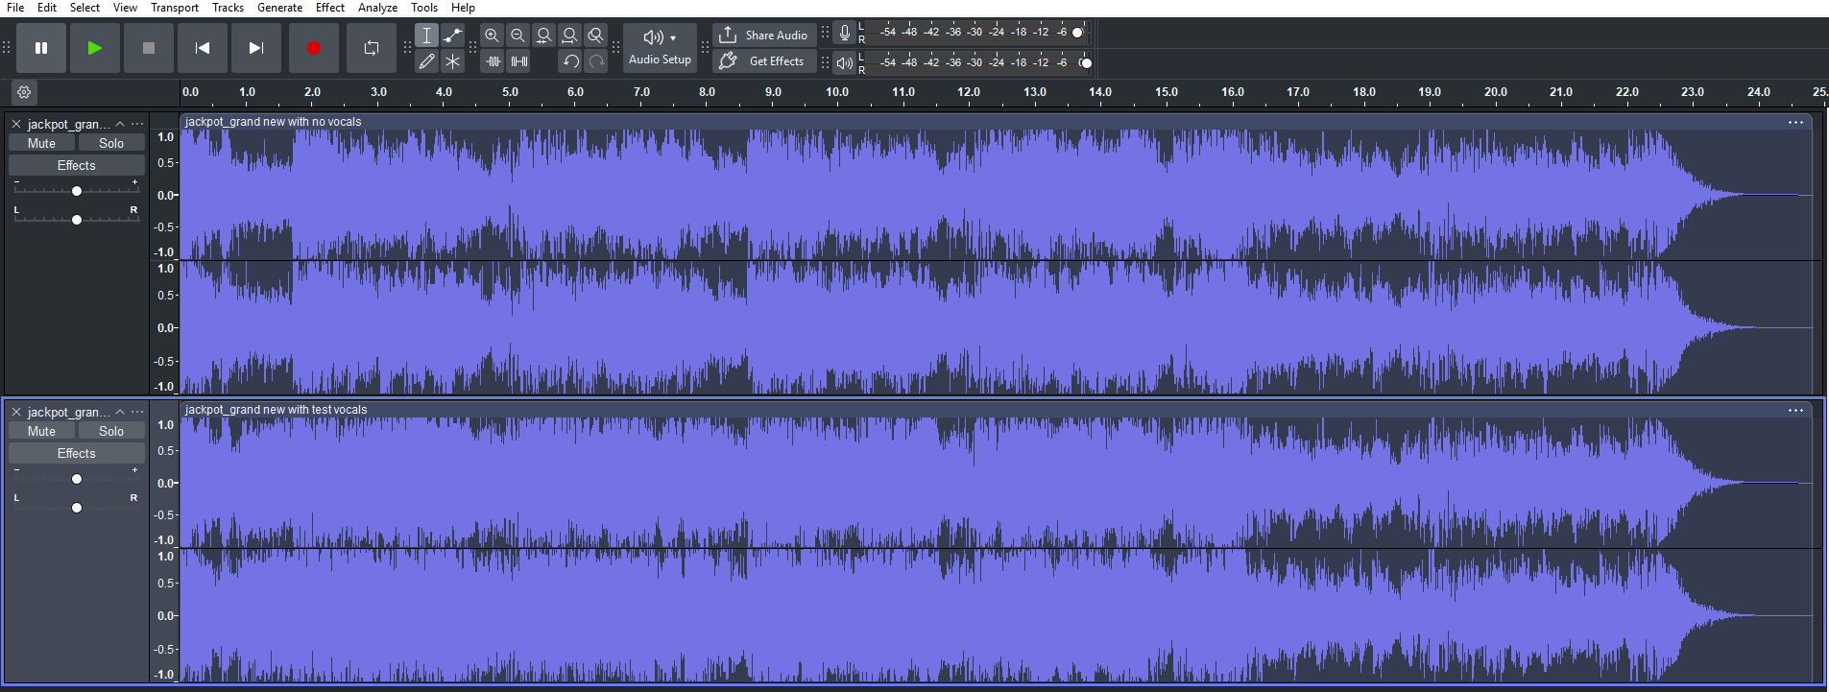Open the Effect menu

(330, 8)
